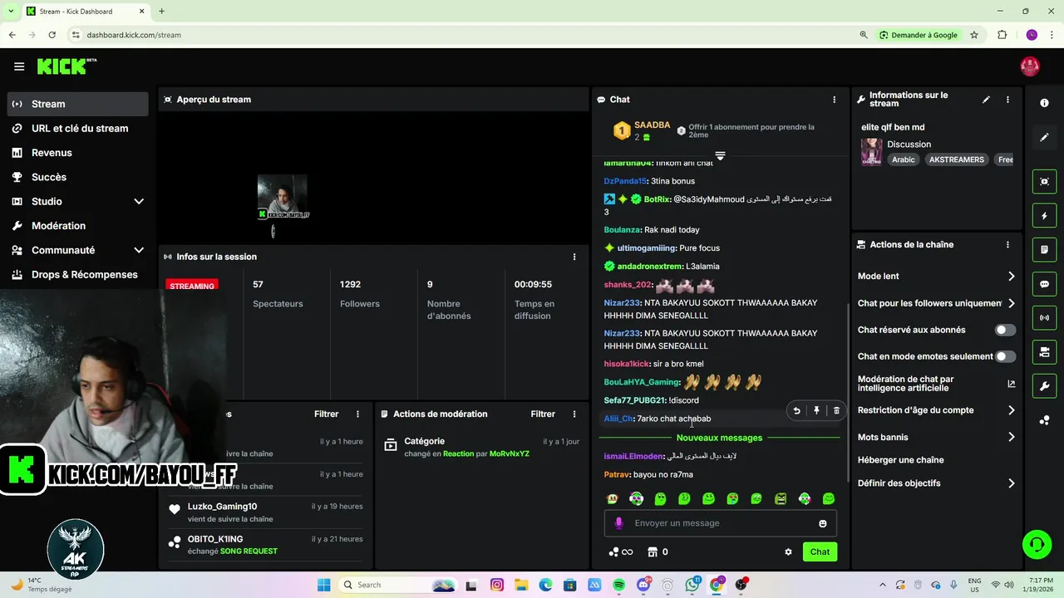Image resolution: width=1064 pixels, height=598 pixels.
Task: Toggle Chat en mode emotes seulement switch
Action: pyautogui.click(x=1005, y=356)
